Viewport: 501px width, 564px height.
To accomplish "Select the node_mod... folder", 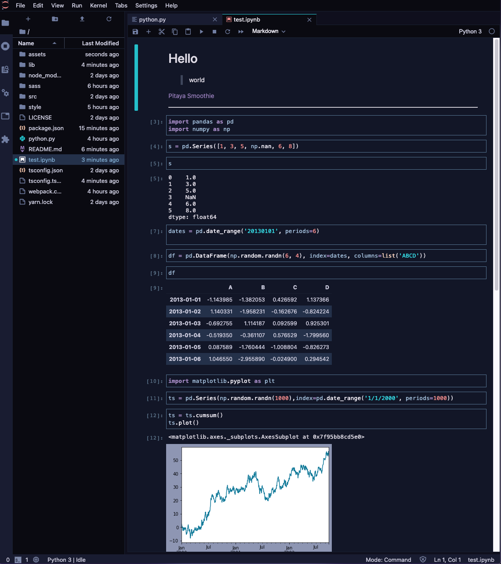I will pos(69,75).
